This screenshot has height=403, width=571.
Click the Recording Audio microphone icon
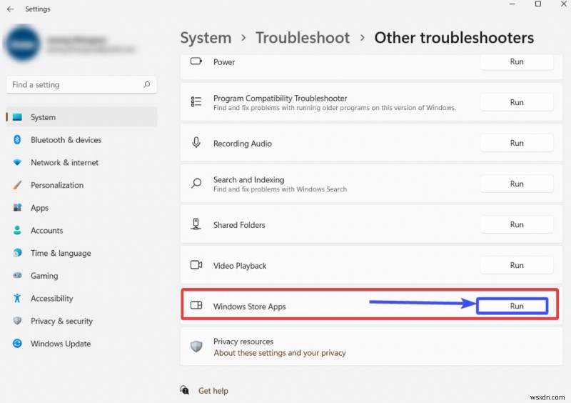(196, 143)
